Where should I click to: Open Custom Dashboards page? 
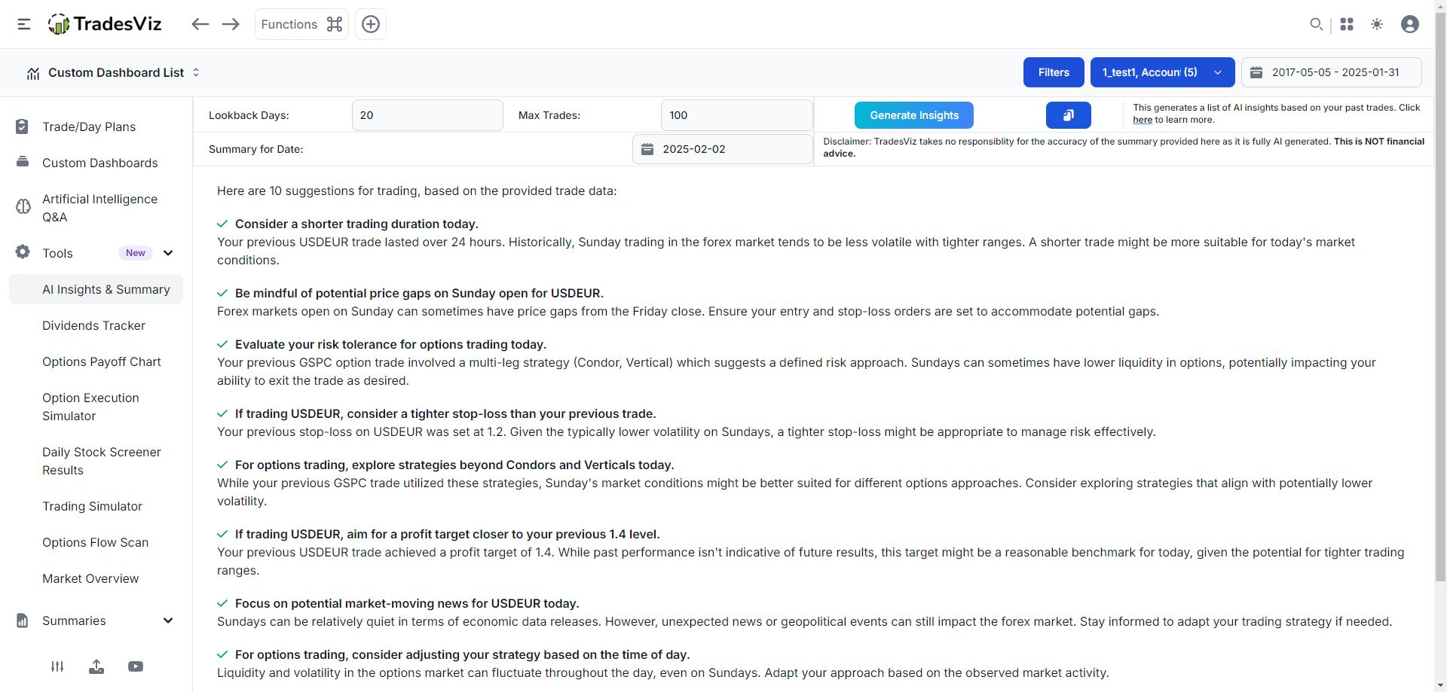click(100, 163)
